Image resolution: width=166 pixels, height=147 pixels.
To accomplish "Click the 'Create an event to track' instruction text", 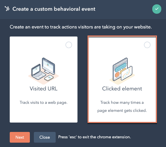I will coord(81,27).
